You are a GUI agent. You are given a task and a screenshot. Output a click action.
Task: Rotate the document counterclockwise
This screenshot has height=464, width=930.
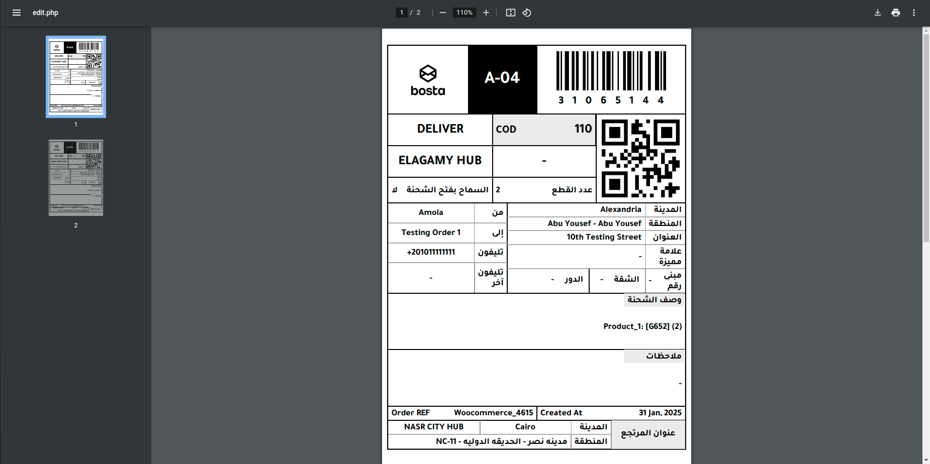pos(527,13)
